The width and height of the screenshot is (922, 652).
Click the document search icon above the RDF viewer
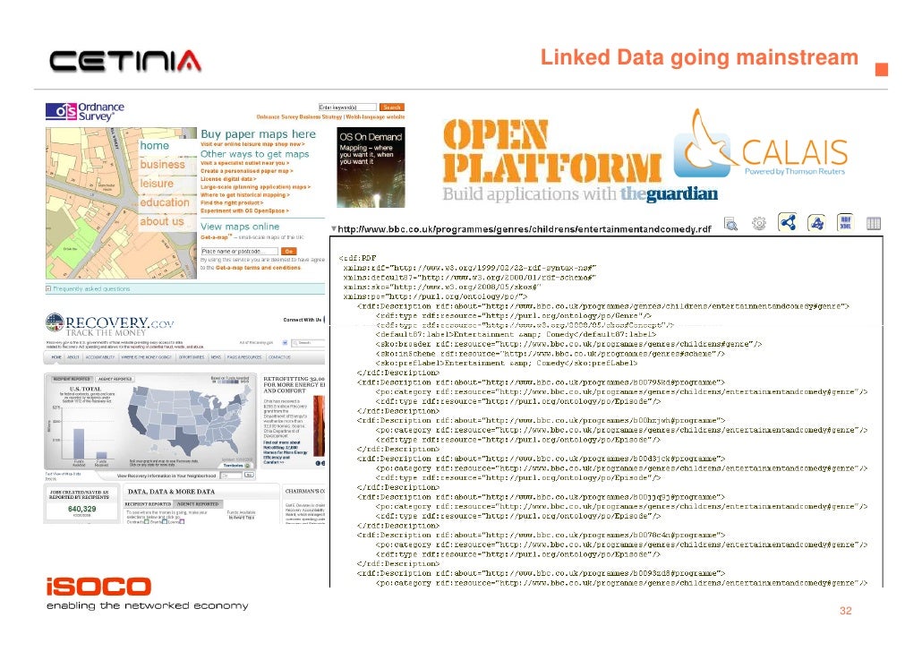[x=730, y=224]
